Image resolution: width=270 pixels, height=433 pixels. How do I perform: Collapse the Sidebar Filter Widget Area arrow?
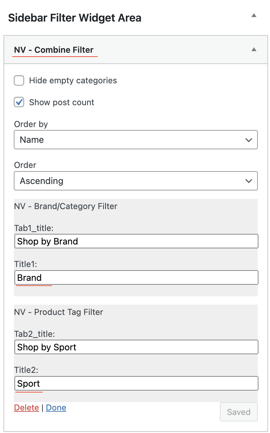254,15
